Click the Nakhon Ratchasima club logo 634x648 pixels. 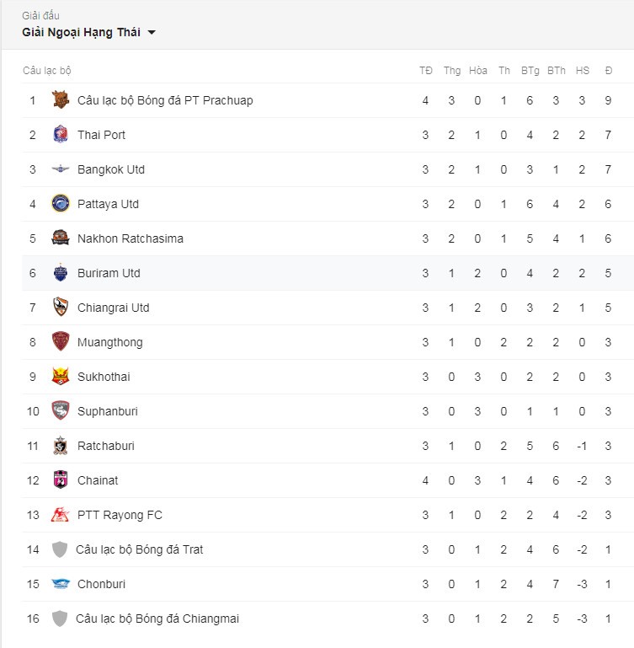pos(61,238)
